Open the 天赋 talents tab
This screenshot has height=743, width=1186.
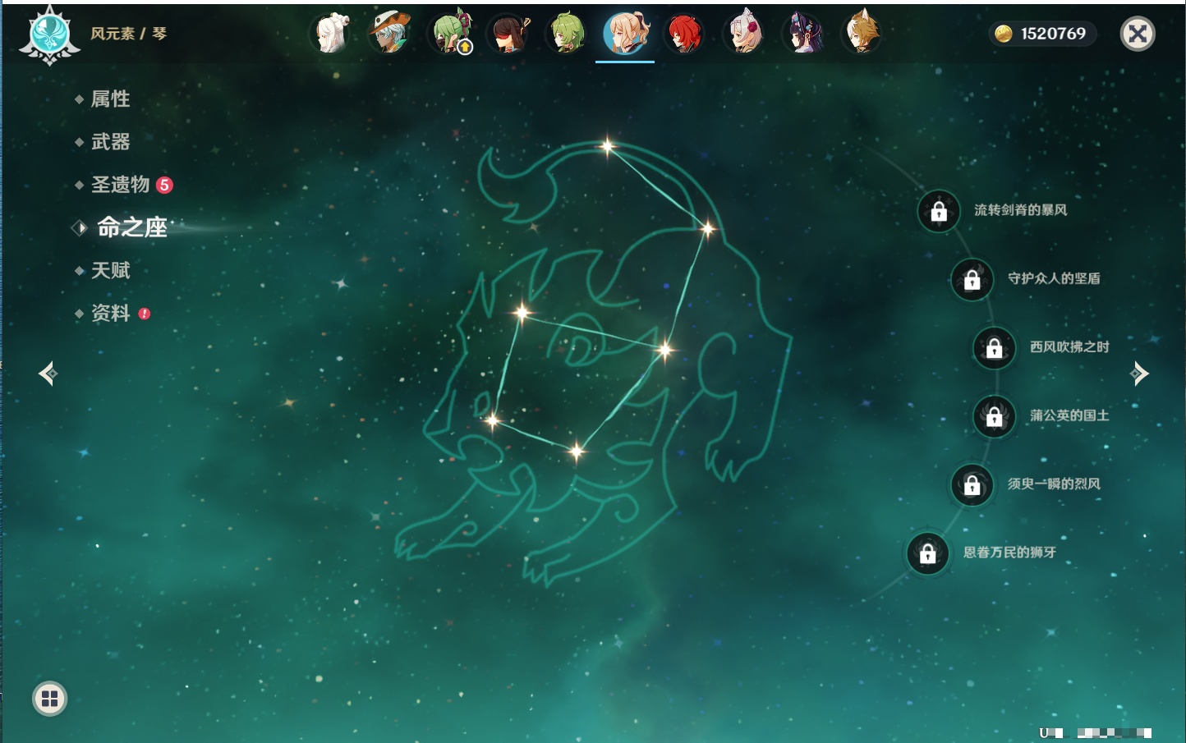110,270
